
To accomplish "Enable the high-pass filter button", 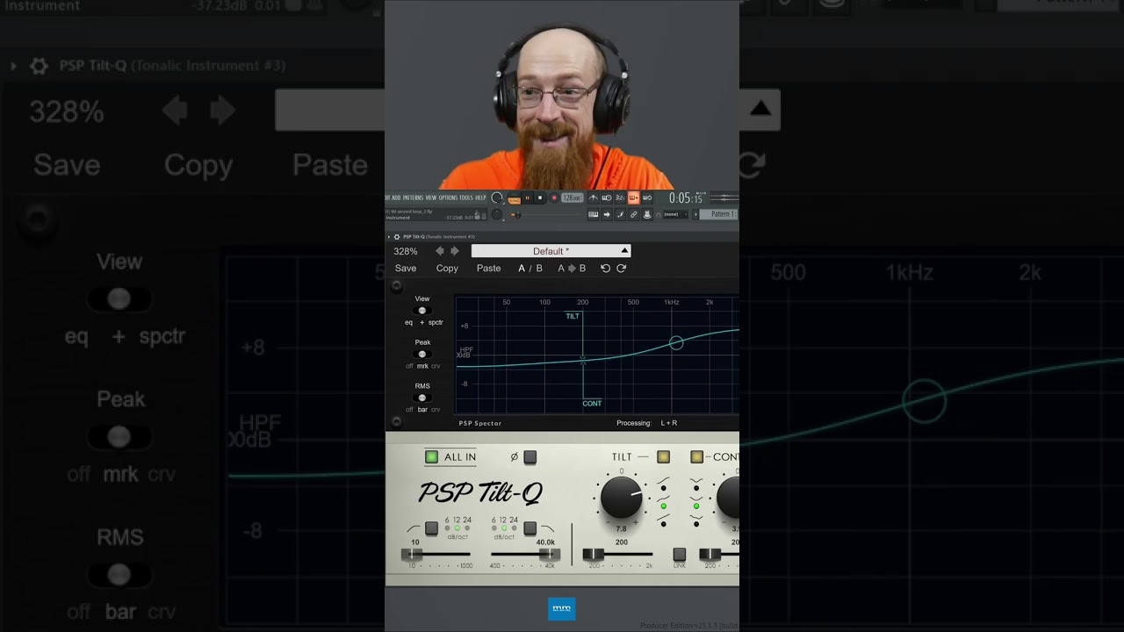I will tap(431, 528).
